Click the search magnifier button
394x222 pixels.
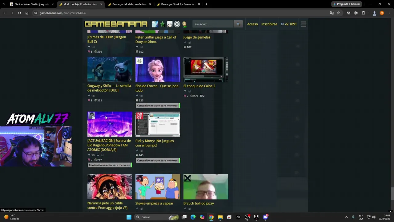click(238, 24)
